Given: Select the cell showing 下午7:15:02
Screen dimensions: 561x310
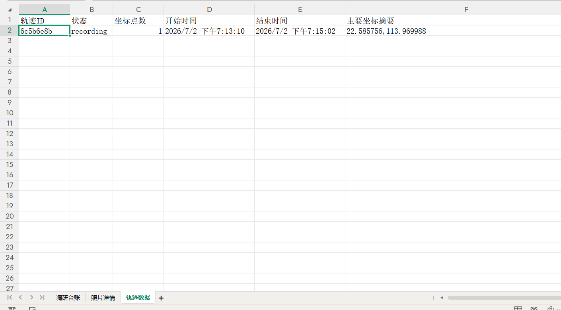Looking at the screenshot, I should point(300,31).
